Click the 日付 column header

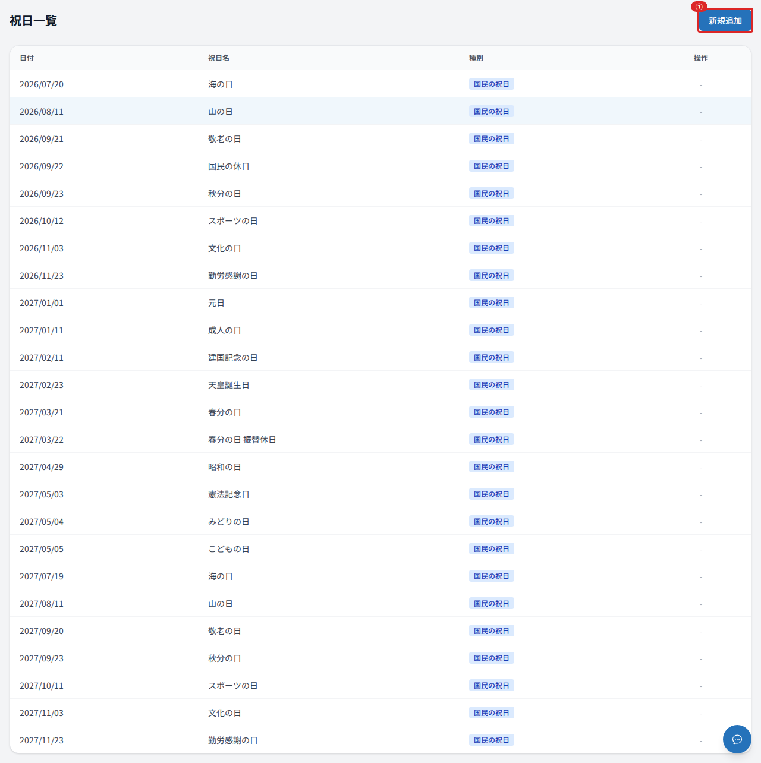27,58
